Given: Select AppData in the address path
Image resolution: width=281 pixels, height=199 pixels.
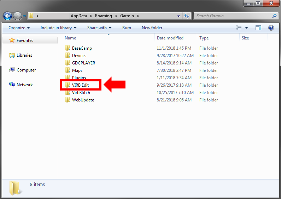Looking at the screenshot, I should 79,16.
